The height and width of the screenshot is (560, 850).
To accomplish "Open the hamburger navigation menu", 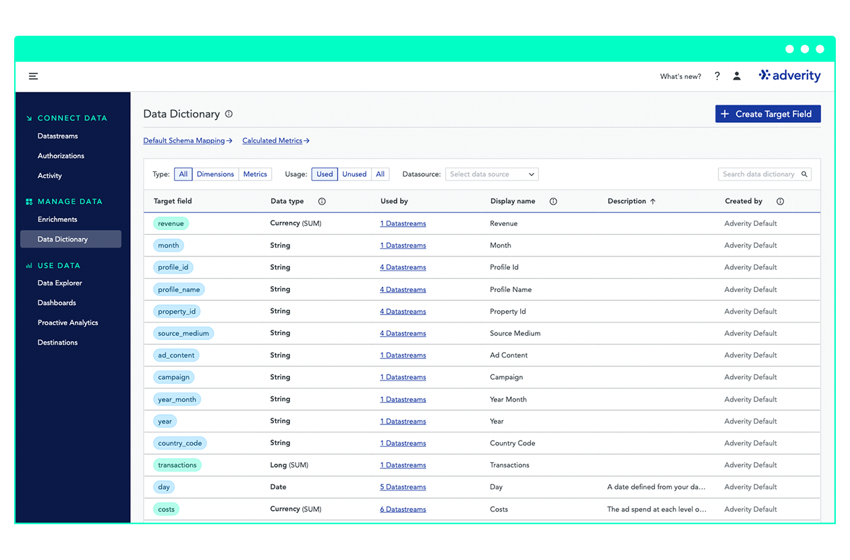I will (33, 76).
